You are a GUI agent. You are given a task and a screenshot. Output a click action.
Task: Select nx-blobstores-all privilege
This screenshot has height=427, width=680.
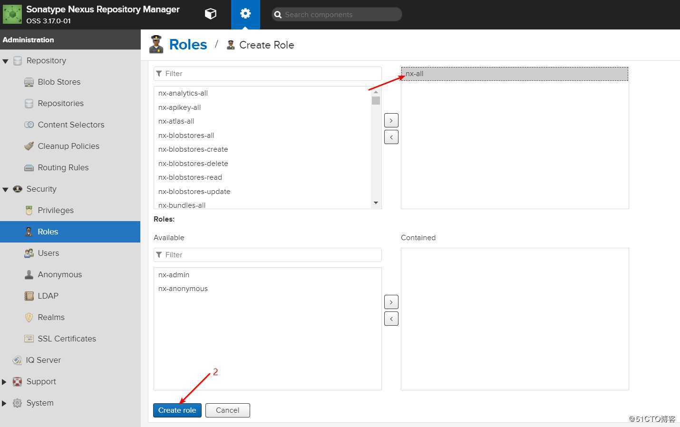pyautogui.click(x=186, y=136)
